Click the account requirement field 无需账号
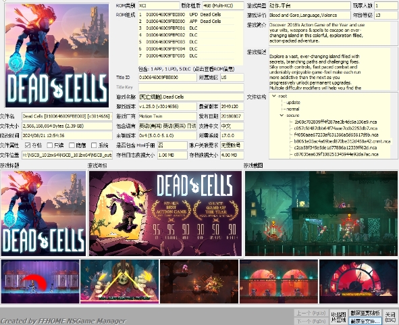The height and width of the screenshot is (325, 399). tap(232, 145)
